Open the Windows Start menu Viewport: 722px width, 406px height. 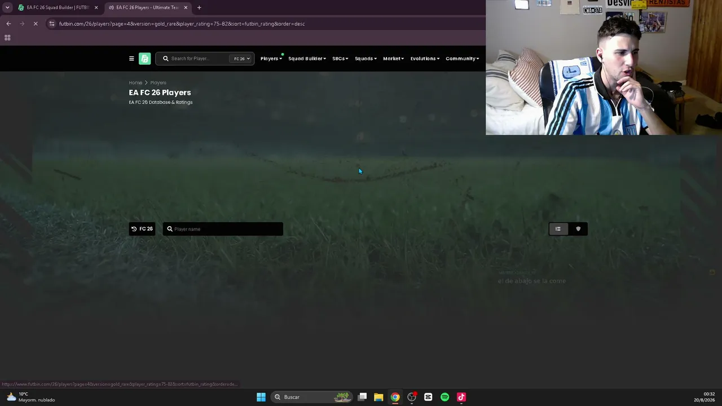(x=261, y=397)
